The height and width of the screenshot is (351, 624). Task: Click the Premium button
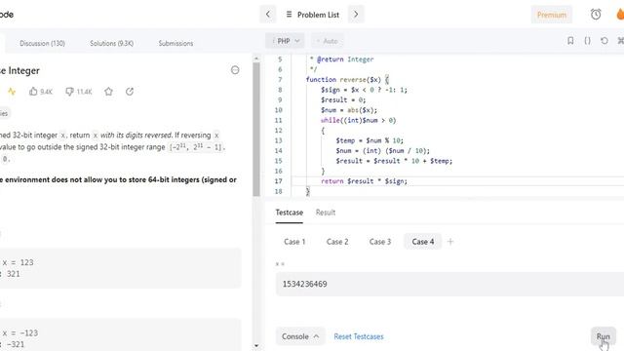pyautogui.click(x=552, y=15)
